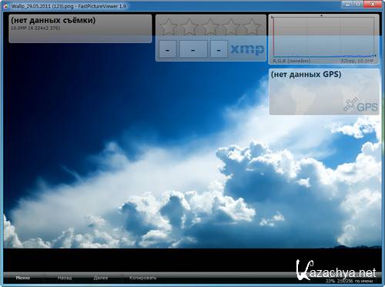
Task: Click the '10.0MP (4 224x2 376)' text
Action: coord(35,28)
